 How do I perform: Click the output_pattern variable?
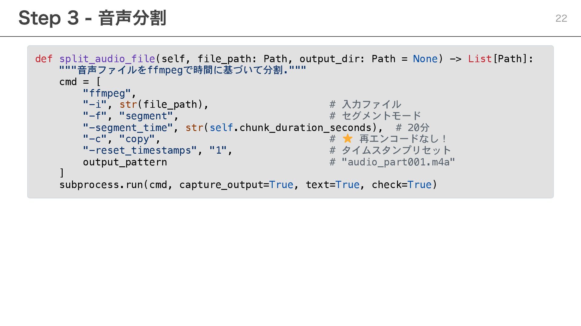point(125,162)
